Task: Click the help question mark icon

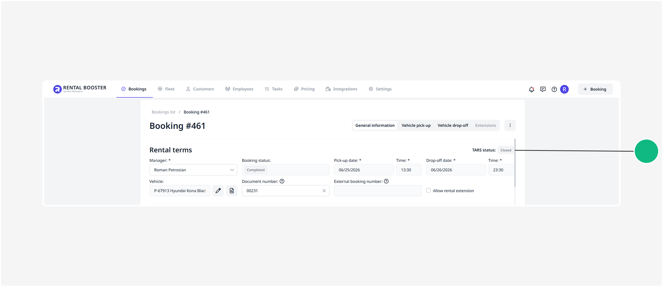Action: (554, 89)
